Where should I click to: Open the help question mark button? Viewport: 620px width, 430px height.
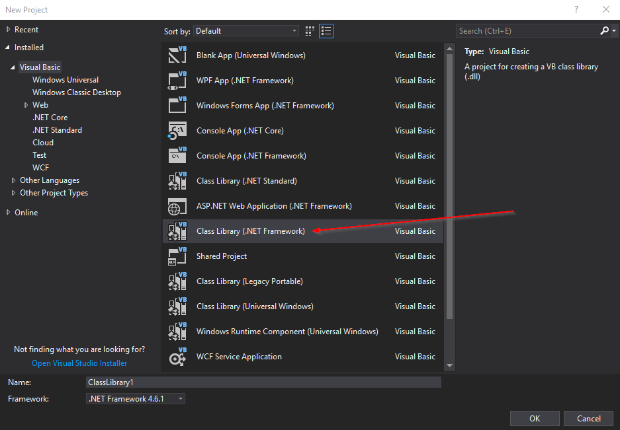click(576, 9)
